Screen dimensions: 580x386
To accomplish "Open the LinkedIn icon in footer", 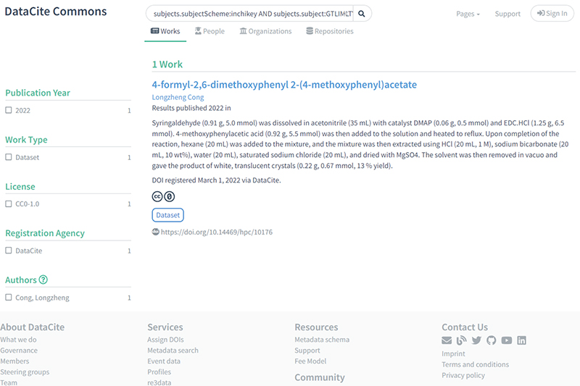I will [x=521, y=341].
